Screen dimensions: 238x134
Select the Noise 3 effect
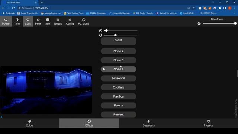click(119, 60)
